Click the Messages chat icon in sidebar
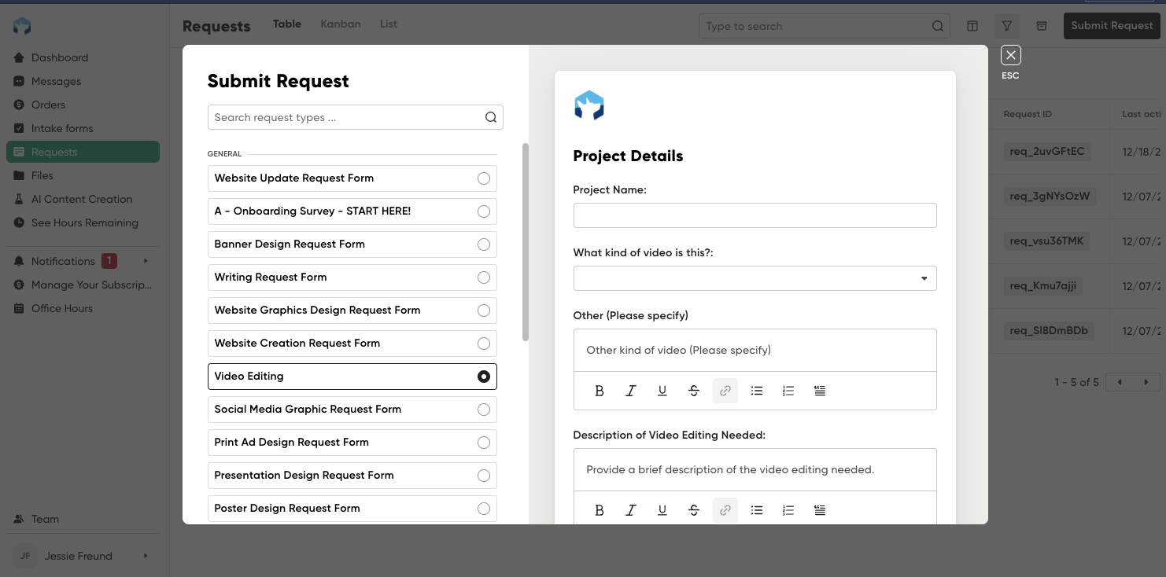Viewport: 1166px width, 577px height. point(19,81)
